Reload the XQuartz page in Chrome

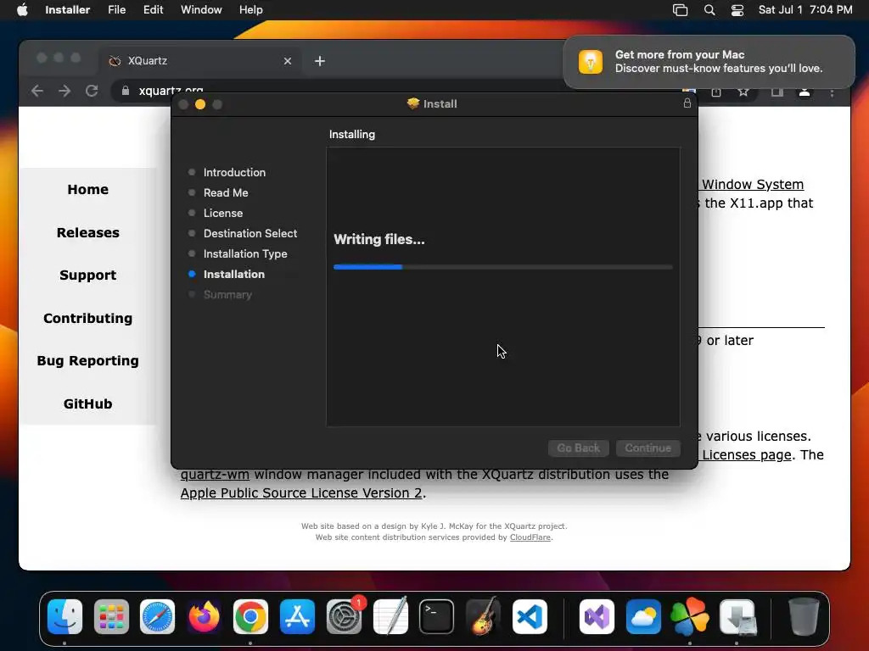point(92,91)
